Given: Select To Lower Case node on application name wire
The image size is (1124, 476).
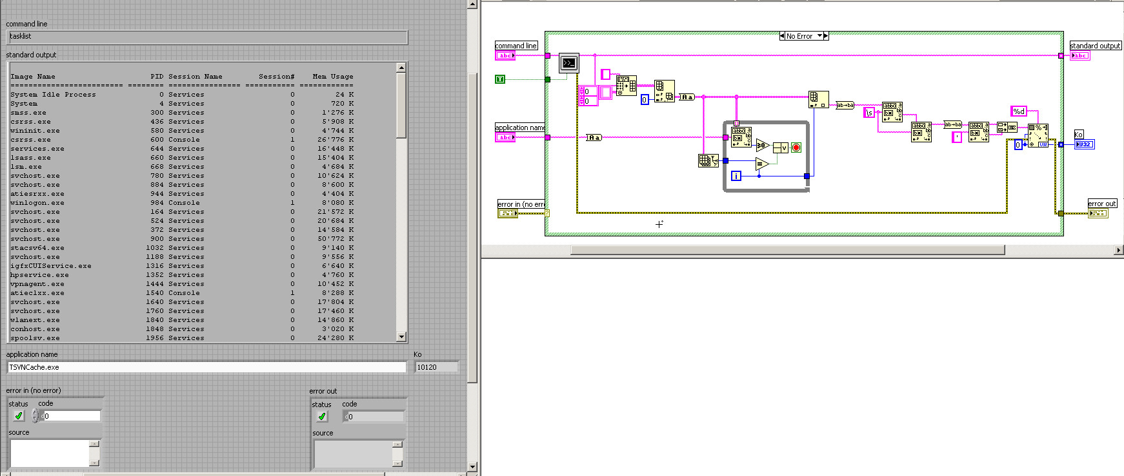Looking at the screenshot, I should (x=594, y=137).
